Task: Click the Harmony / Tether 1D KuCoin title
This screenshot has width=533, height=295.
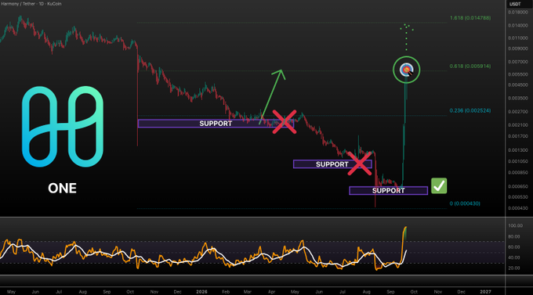Action: pyautogui.click(x=31, y=4)
